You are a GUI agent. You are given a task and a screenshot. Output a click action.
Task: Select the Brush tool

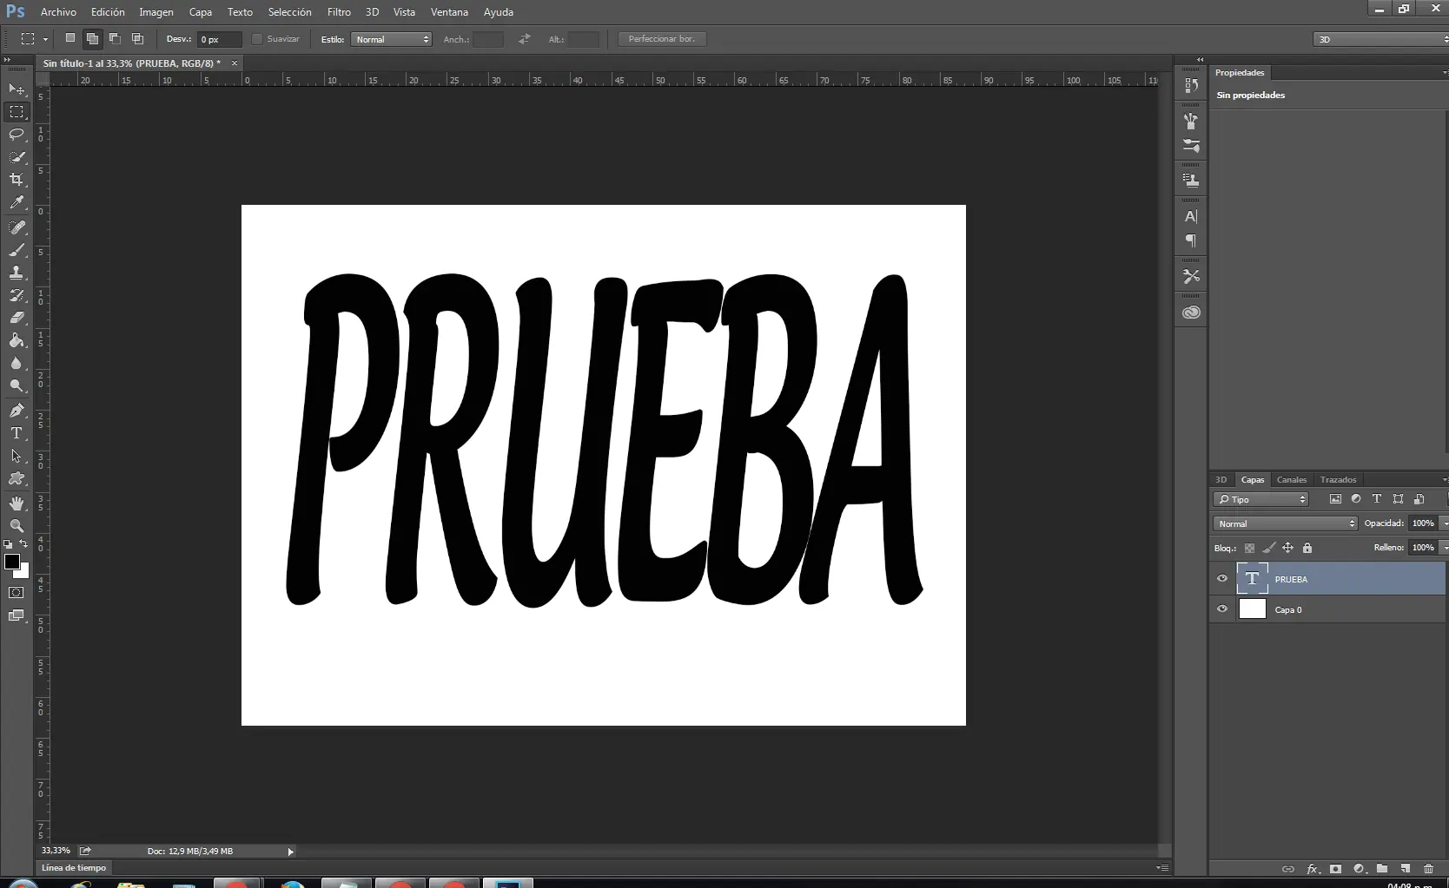click(x=17, y=250)
